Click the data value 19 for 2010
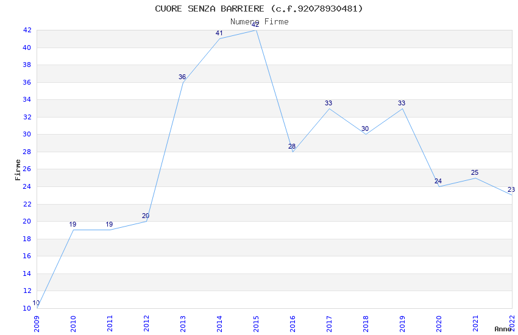 tap(73, 224)
